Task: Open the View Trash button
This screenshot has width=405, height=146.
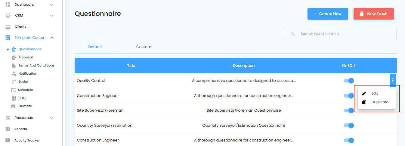Action: coord(373,14)
